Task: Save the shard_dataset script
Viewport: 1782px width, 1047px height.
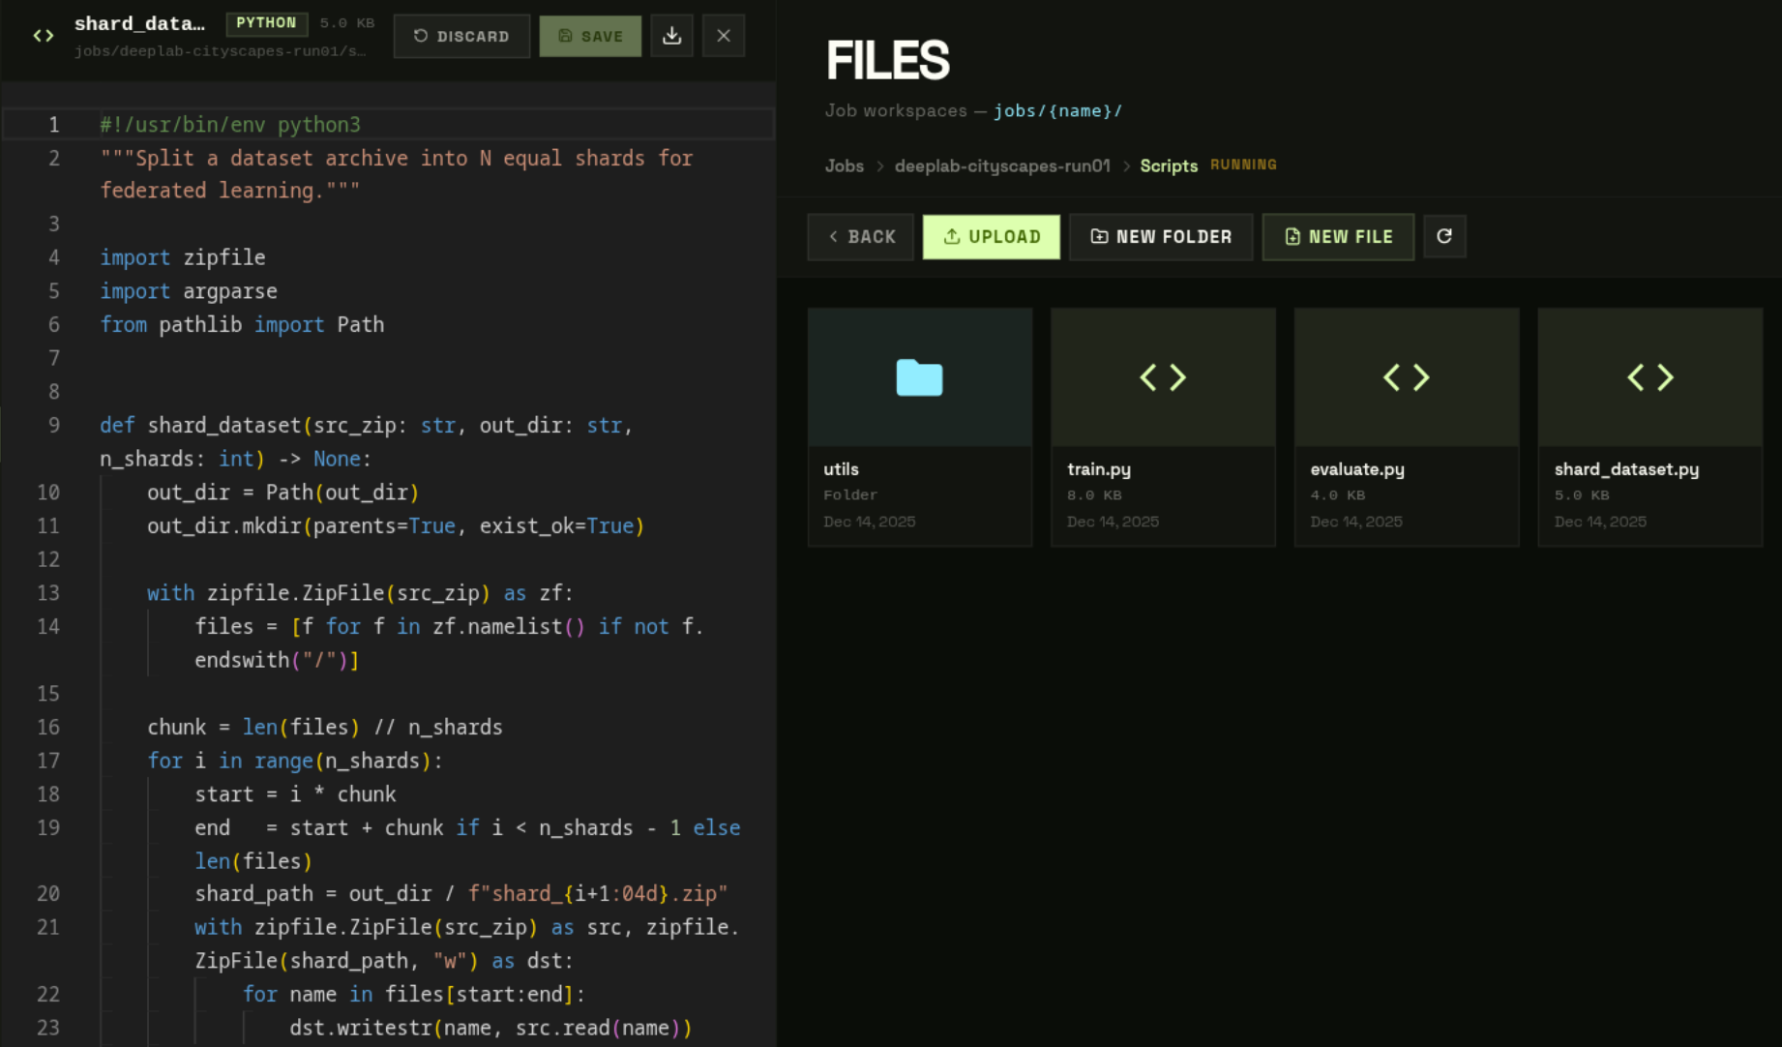Action: [x=590, y=37]
